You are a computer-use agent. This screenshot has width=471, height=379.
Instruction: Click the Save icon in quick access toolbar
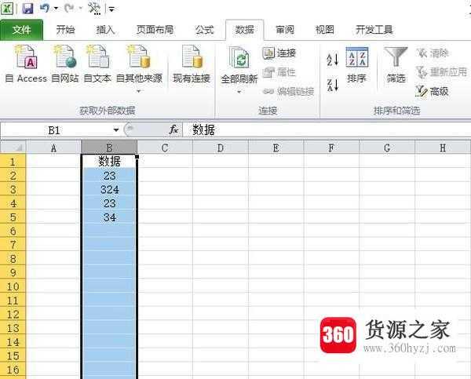[x=27, y=9]
